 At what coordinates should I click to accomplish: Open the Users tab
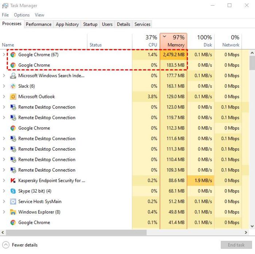coord(107,24)
